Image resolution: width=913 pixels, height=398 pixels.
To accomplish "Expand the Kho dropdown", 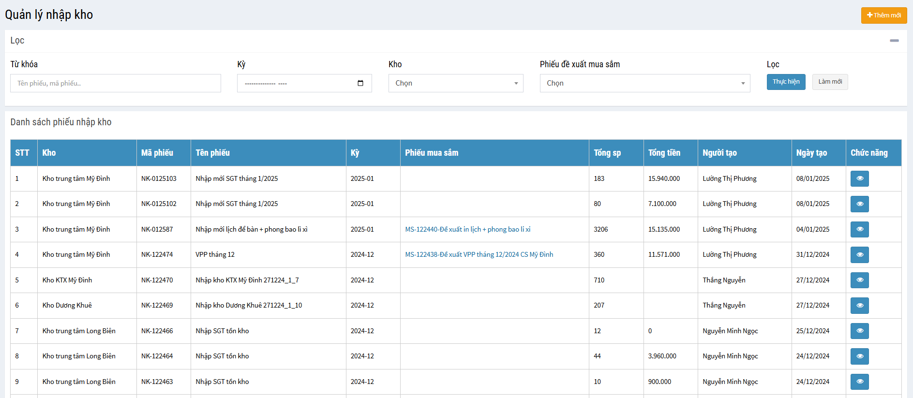I will click(x=455, y=83).
